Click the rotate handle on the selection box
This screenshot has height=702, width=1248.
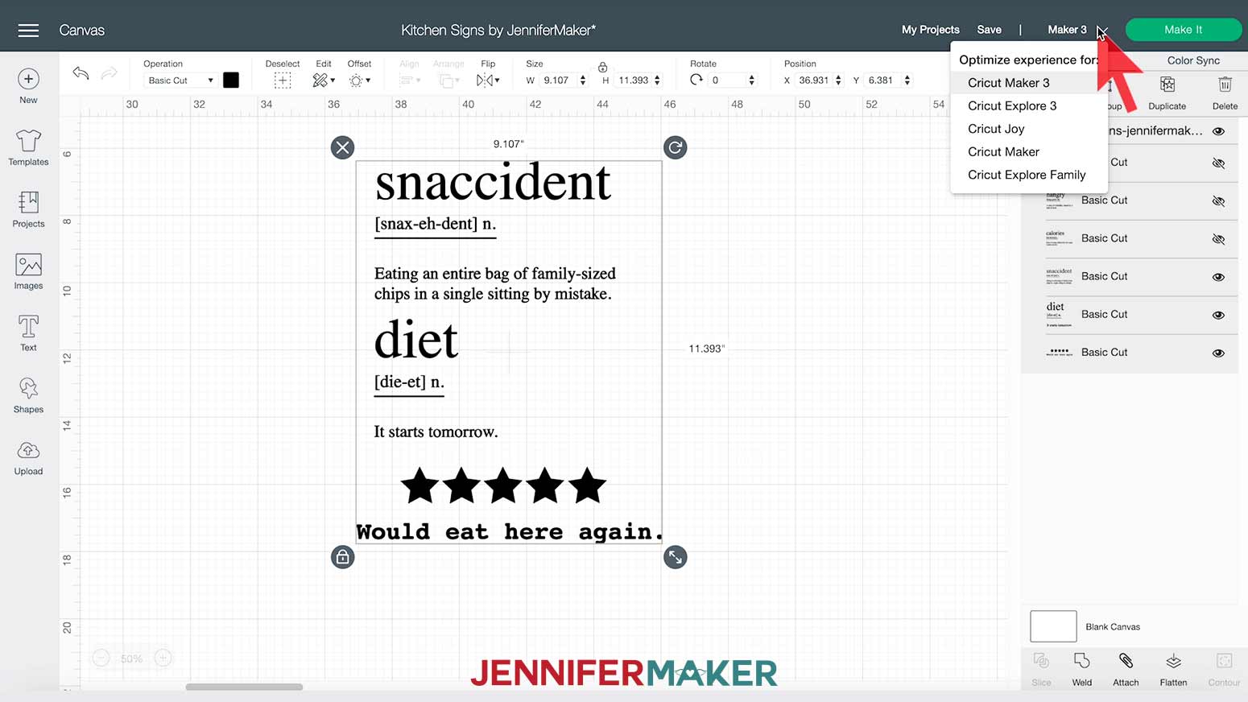[x=676, y=147]
